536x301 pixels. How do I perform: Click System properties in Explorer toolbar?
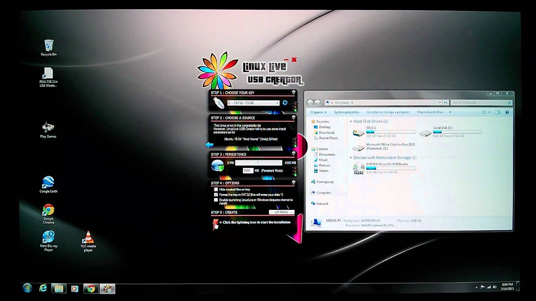coord(347,112)
